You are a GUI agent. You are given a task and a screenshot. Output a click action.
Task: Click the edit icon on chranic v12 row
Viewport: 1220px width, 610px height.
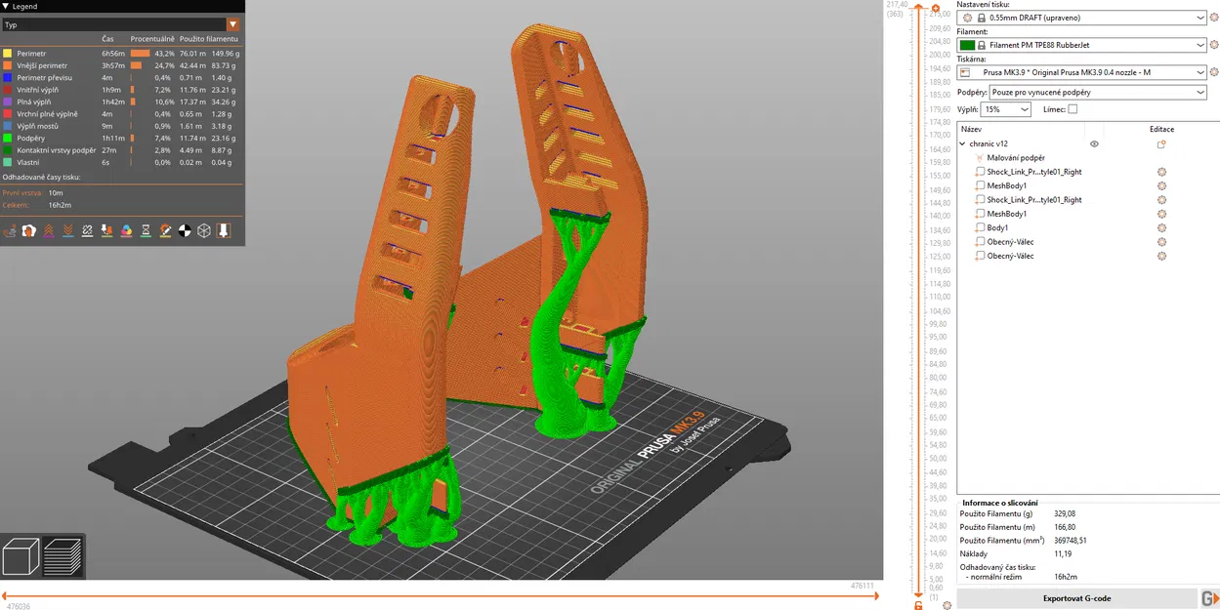tap(1161, 143)
